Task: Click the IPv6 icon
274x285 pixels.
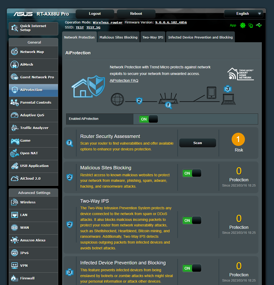Action: (x=14, y=253)
